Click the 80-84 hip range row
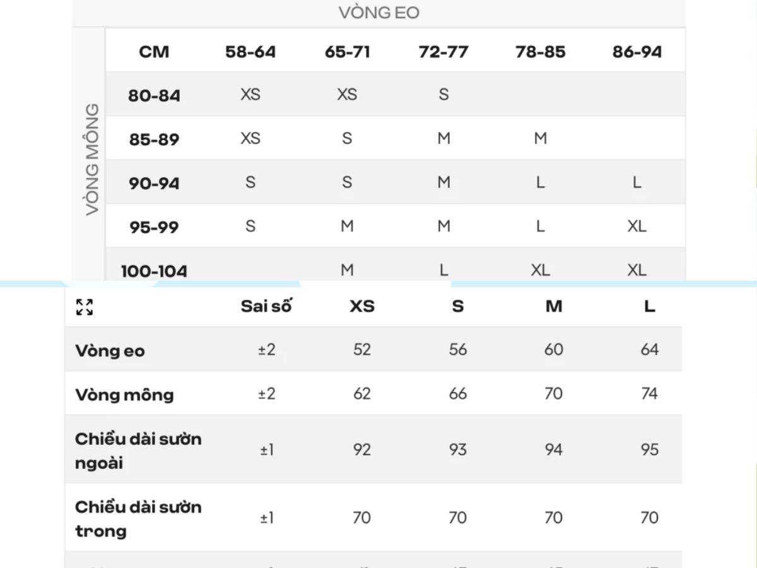The height and width of the screenshot is (568, 757). [154, 95]
